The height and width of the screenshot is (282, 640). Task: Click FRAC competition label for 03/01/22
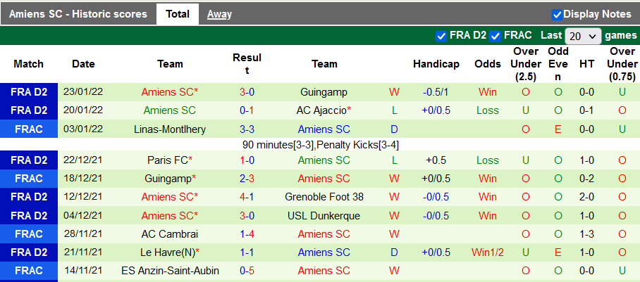pyautogui.click(x=29, y=129)
